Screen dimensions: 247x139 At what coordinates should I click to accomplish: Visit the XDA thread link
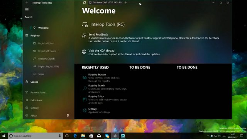click(101, 51)
